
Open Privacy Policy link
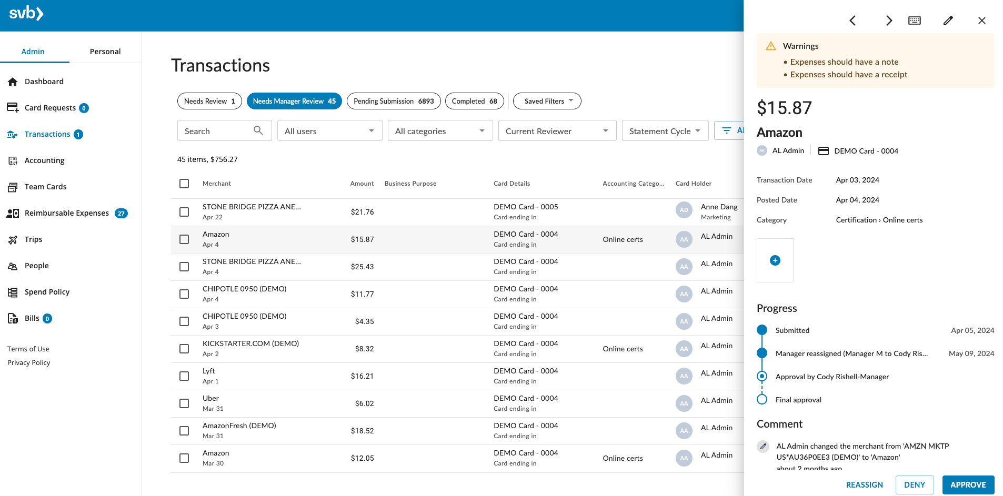click(x=29, y=362)
